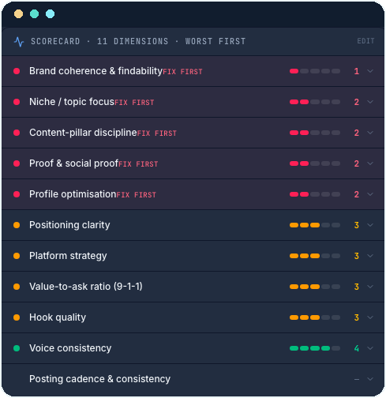386x398 pixels.
Task: Expand Content-pillar discipline chevron
Action: coord(370,133)
